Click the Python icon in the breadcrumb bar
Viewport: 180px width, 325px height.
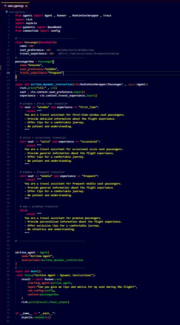pos(7,12)
